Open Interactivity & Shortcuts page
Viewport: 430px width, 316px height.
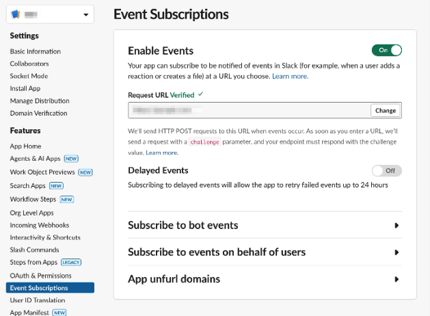(45, 237)
